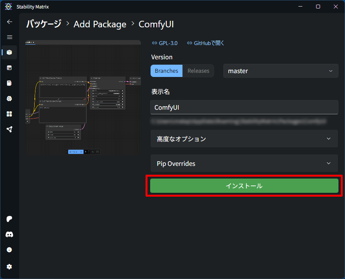345x279 pixels.
Task: Click the 表示名 ComfyUI text field
Action: [x=244, y=107]
